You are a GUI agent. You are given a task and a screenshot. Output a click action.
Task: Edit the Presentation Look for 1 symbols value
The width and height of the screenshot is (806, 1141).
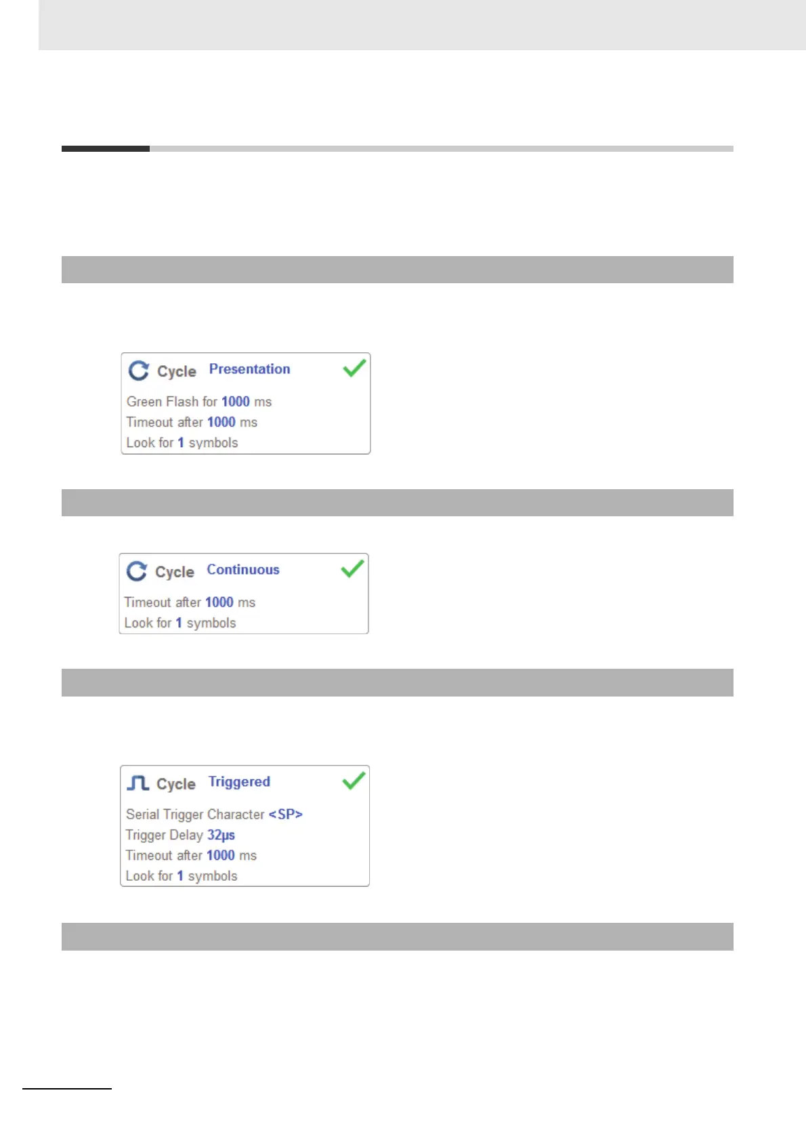click(181, 442)
